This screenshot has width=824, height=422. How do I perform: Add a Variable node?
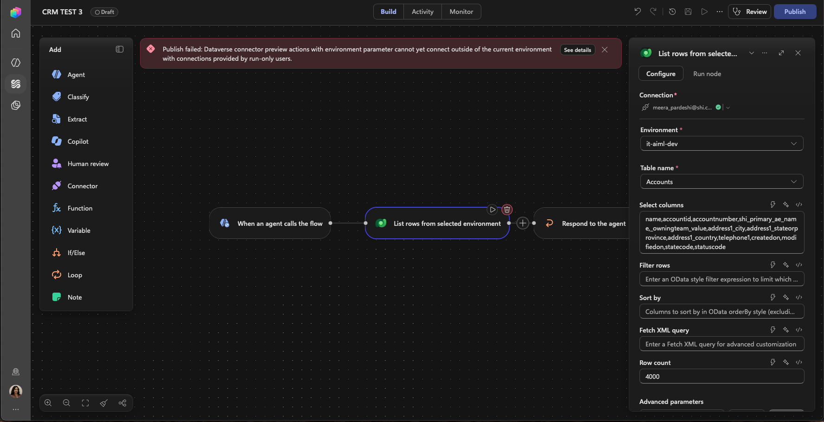[x=86, y=230]
